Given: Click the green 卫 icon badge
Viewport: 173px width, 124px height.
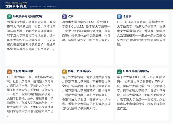Looking at the screenshot, I should tap(119, 72).
